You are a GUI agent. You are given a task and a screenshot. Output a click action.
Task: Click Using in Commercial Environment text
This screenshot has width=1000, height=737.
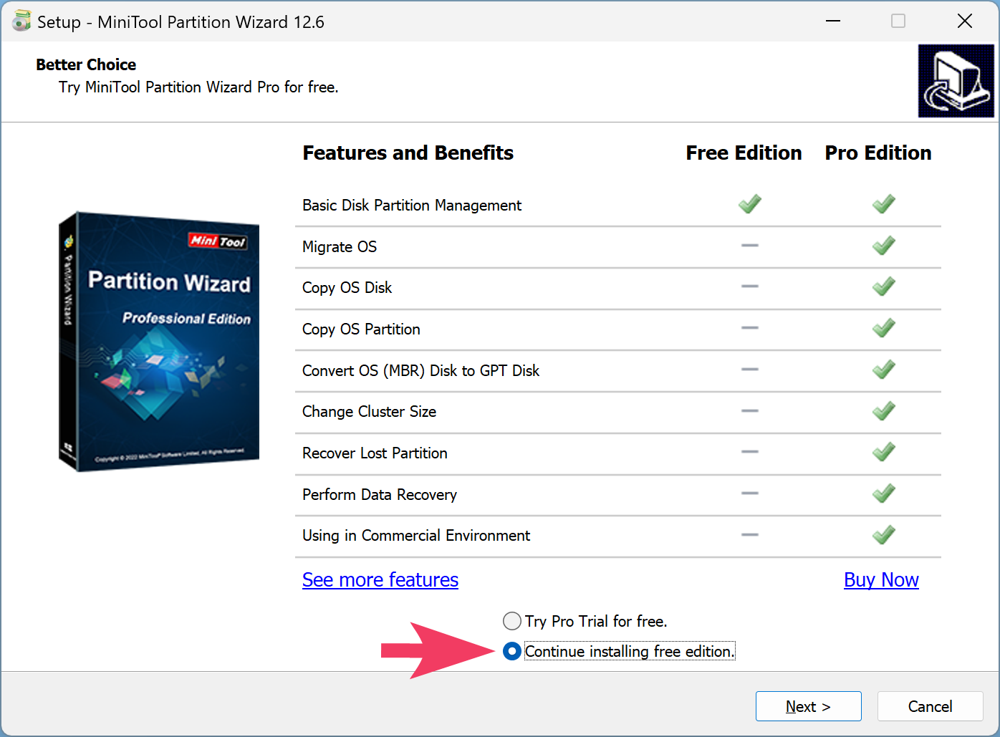coord(416,536)
